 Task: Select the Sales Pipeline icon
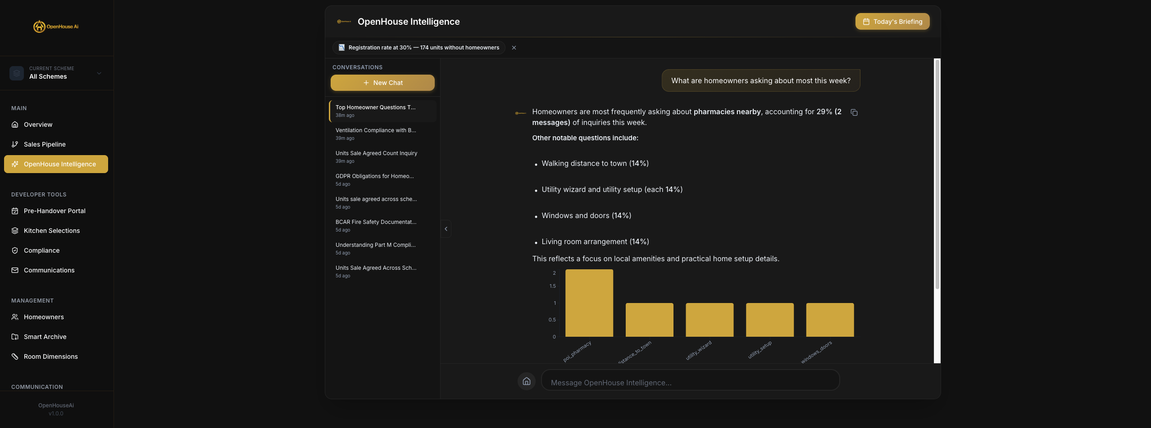click(x=15, y=144)
